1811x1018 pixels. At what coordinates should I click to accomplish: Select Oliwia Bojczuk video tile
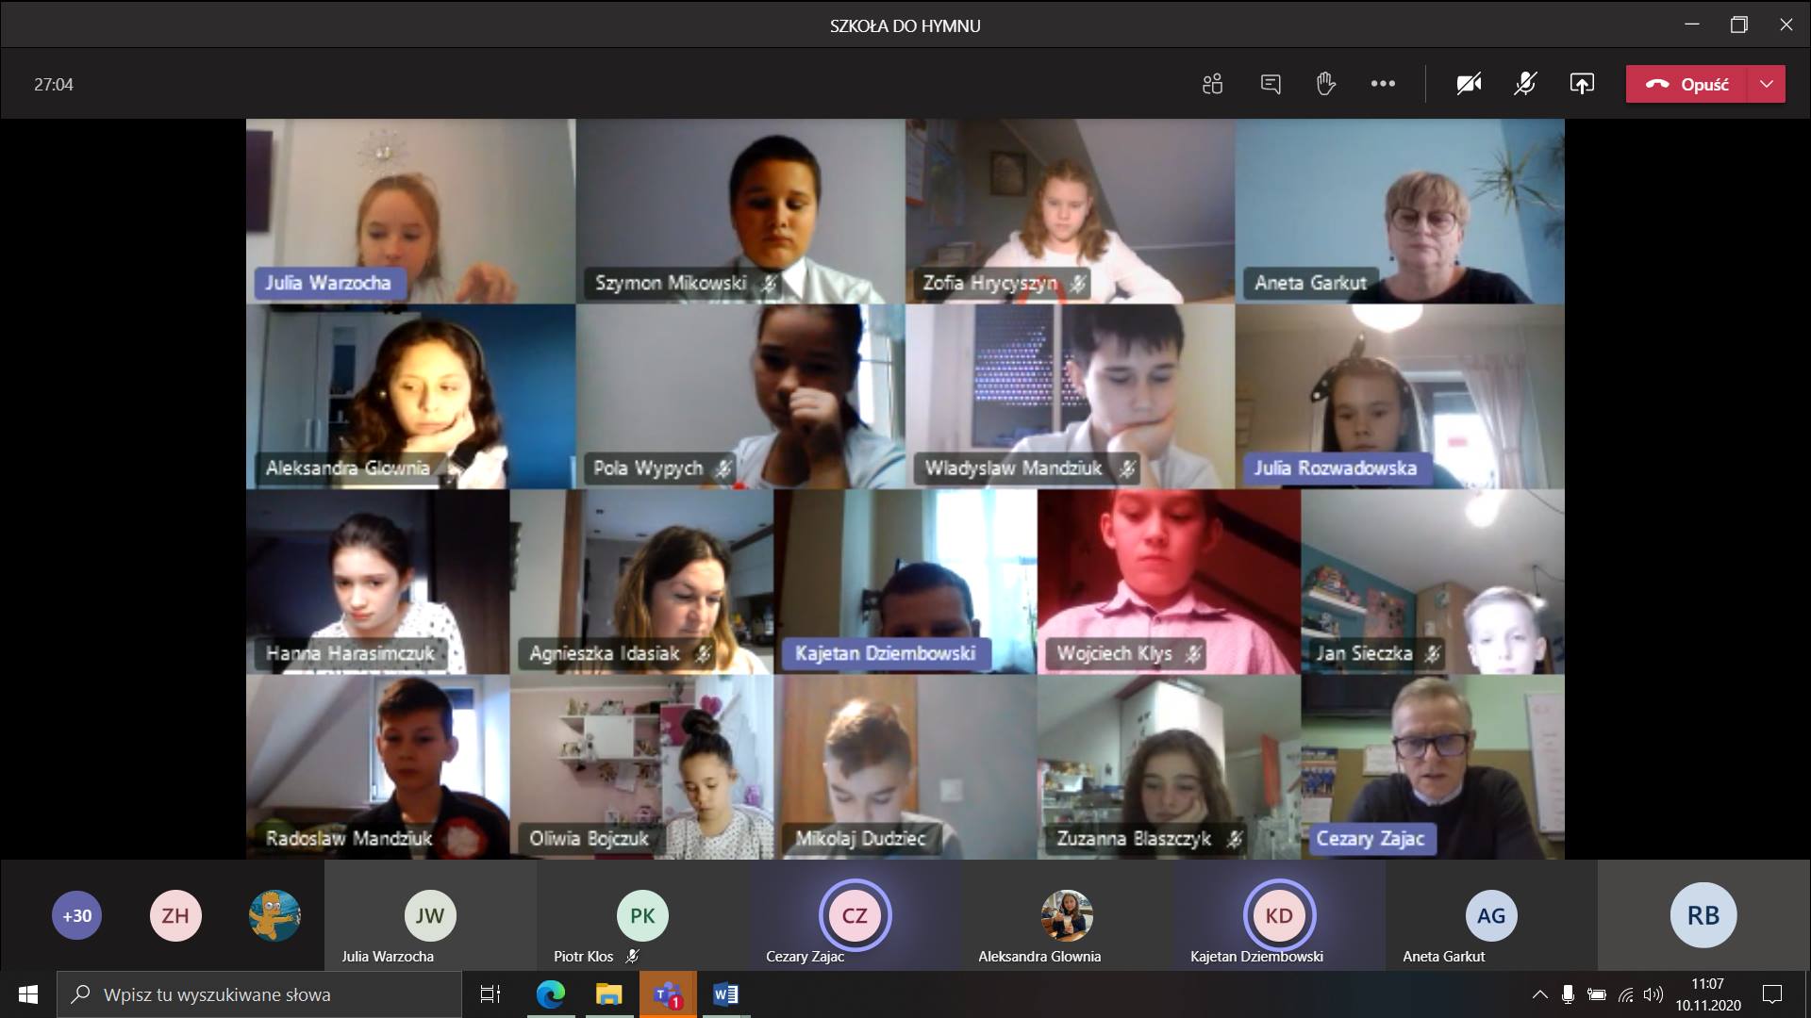(x=641, y=766)
